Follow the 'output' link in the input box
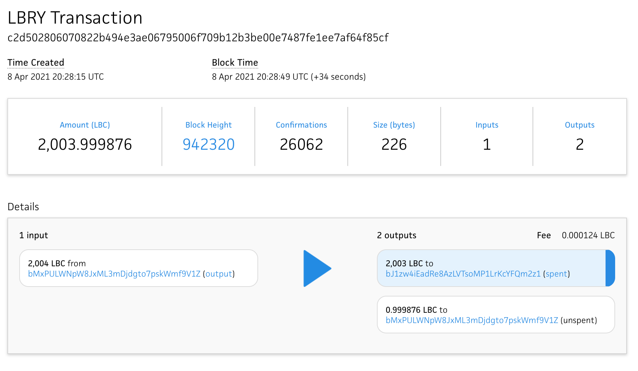Viewport: 638px width, 371px height. click(x=219, y=274)
